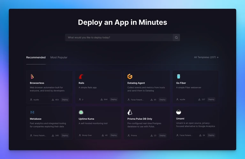Click author name 'wyzlle' on Browserless card
Image resolution: width=245 pixels, height=159 pixels.
(x=36, y=100)
